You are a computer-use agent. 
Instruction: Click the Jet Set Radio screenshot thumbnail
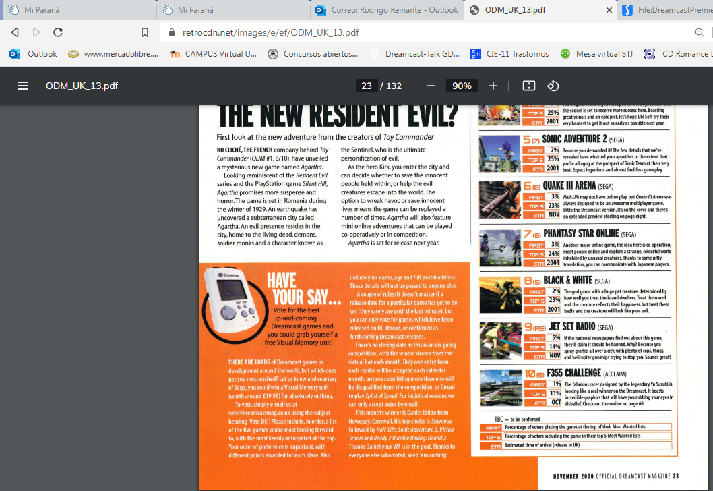(x=500, y=341)
